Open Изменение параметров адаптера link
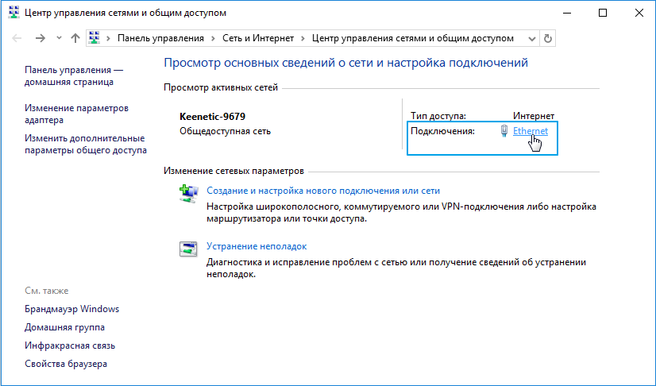The height and width of the screenshot is (386, 656). click(x=76, y=114)
